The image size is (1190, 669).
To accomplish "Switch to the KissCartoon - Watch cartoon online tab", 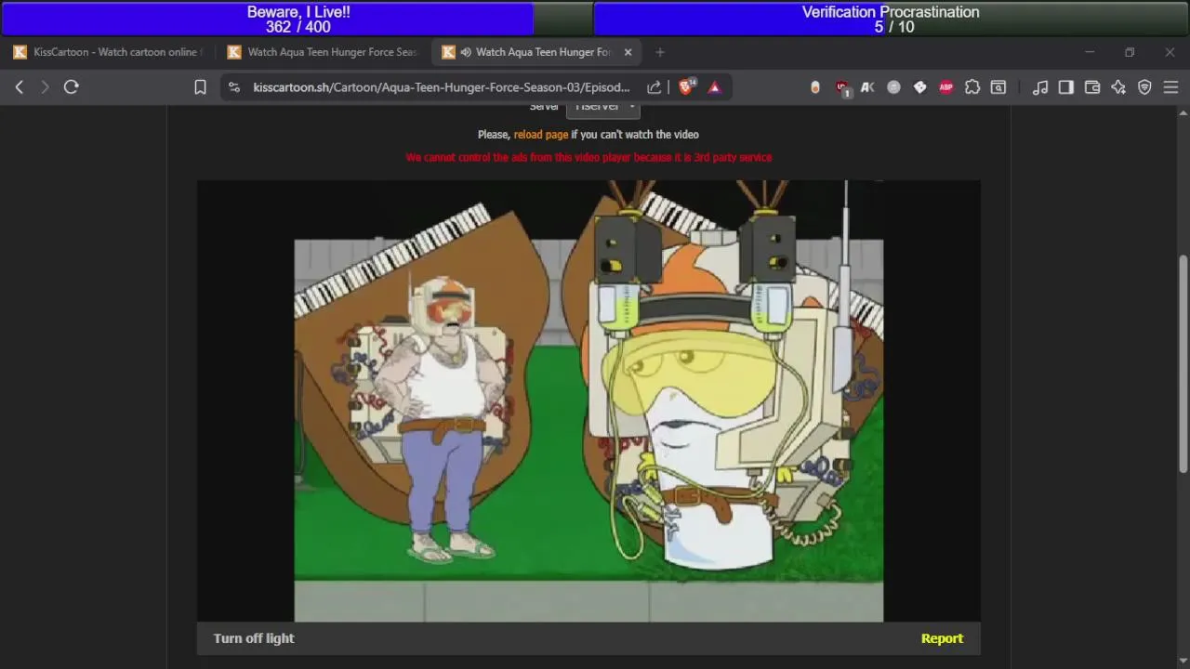I will click(x=109, y=52).
